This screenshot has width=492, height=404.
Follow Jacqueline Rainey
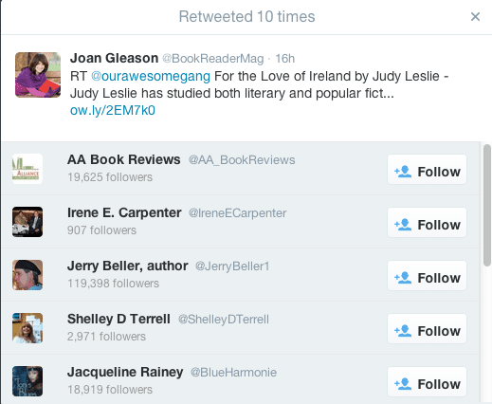tap(427, 384)
